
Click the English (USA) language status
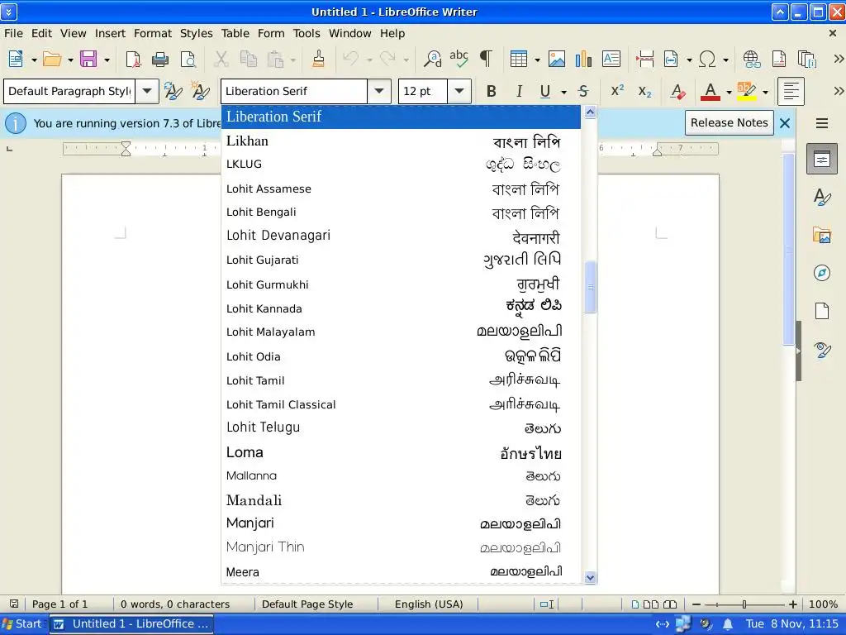[x=429, y=604]
